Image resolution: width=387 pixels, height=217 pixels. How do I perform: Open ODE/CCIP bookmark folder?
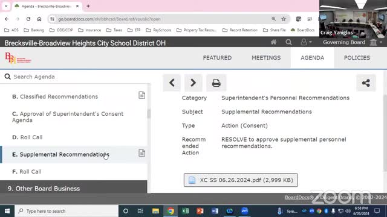pyautogui.click(x=61, y=30)
